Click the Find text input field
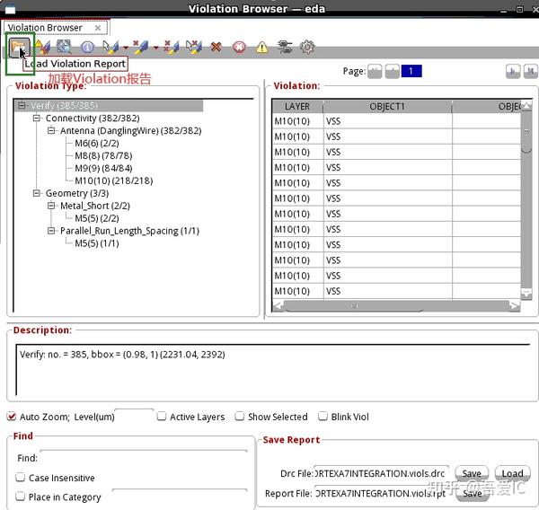Screen dimensions: 539x510 coord(144,458)
